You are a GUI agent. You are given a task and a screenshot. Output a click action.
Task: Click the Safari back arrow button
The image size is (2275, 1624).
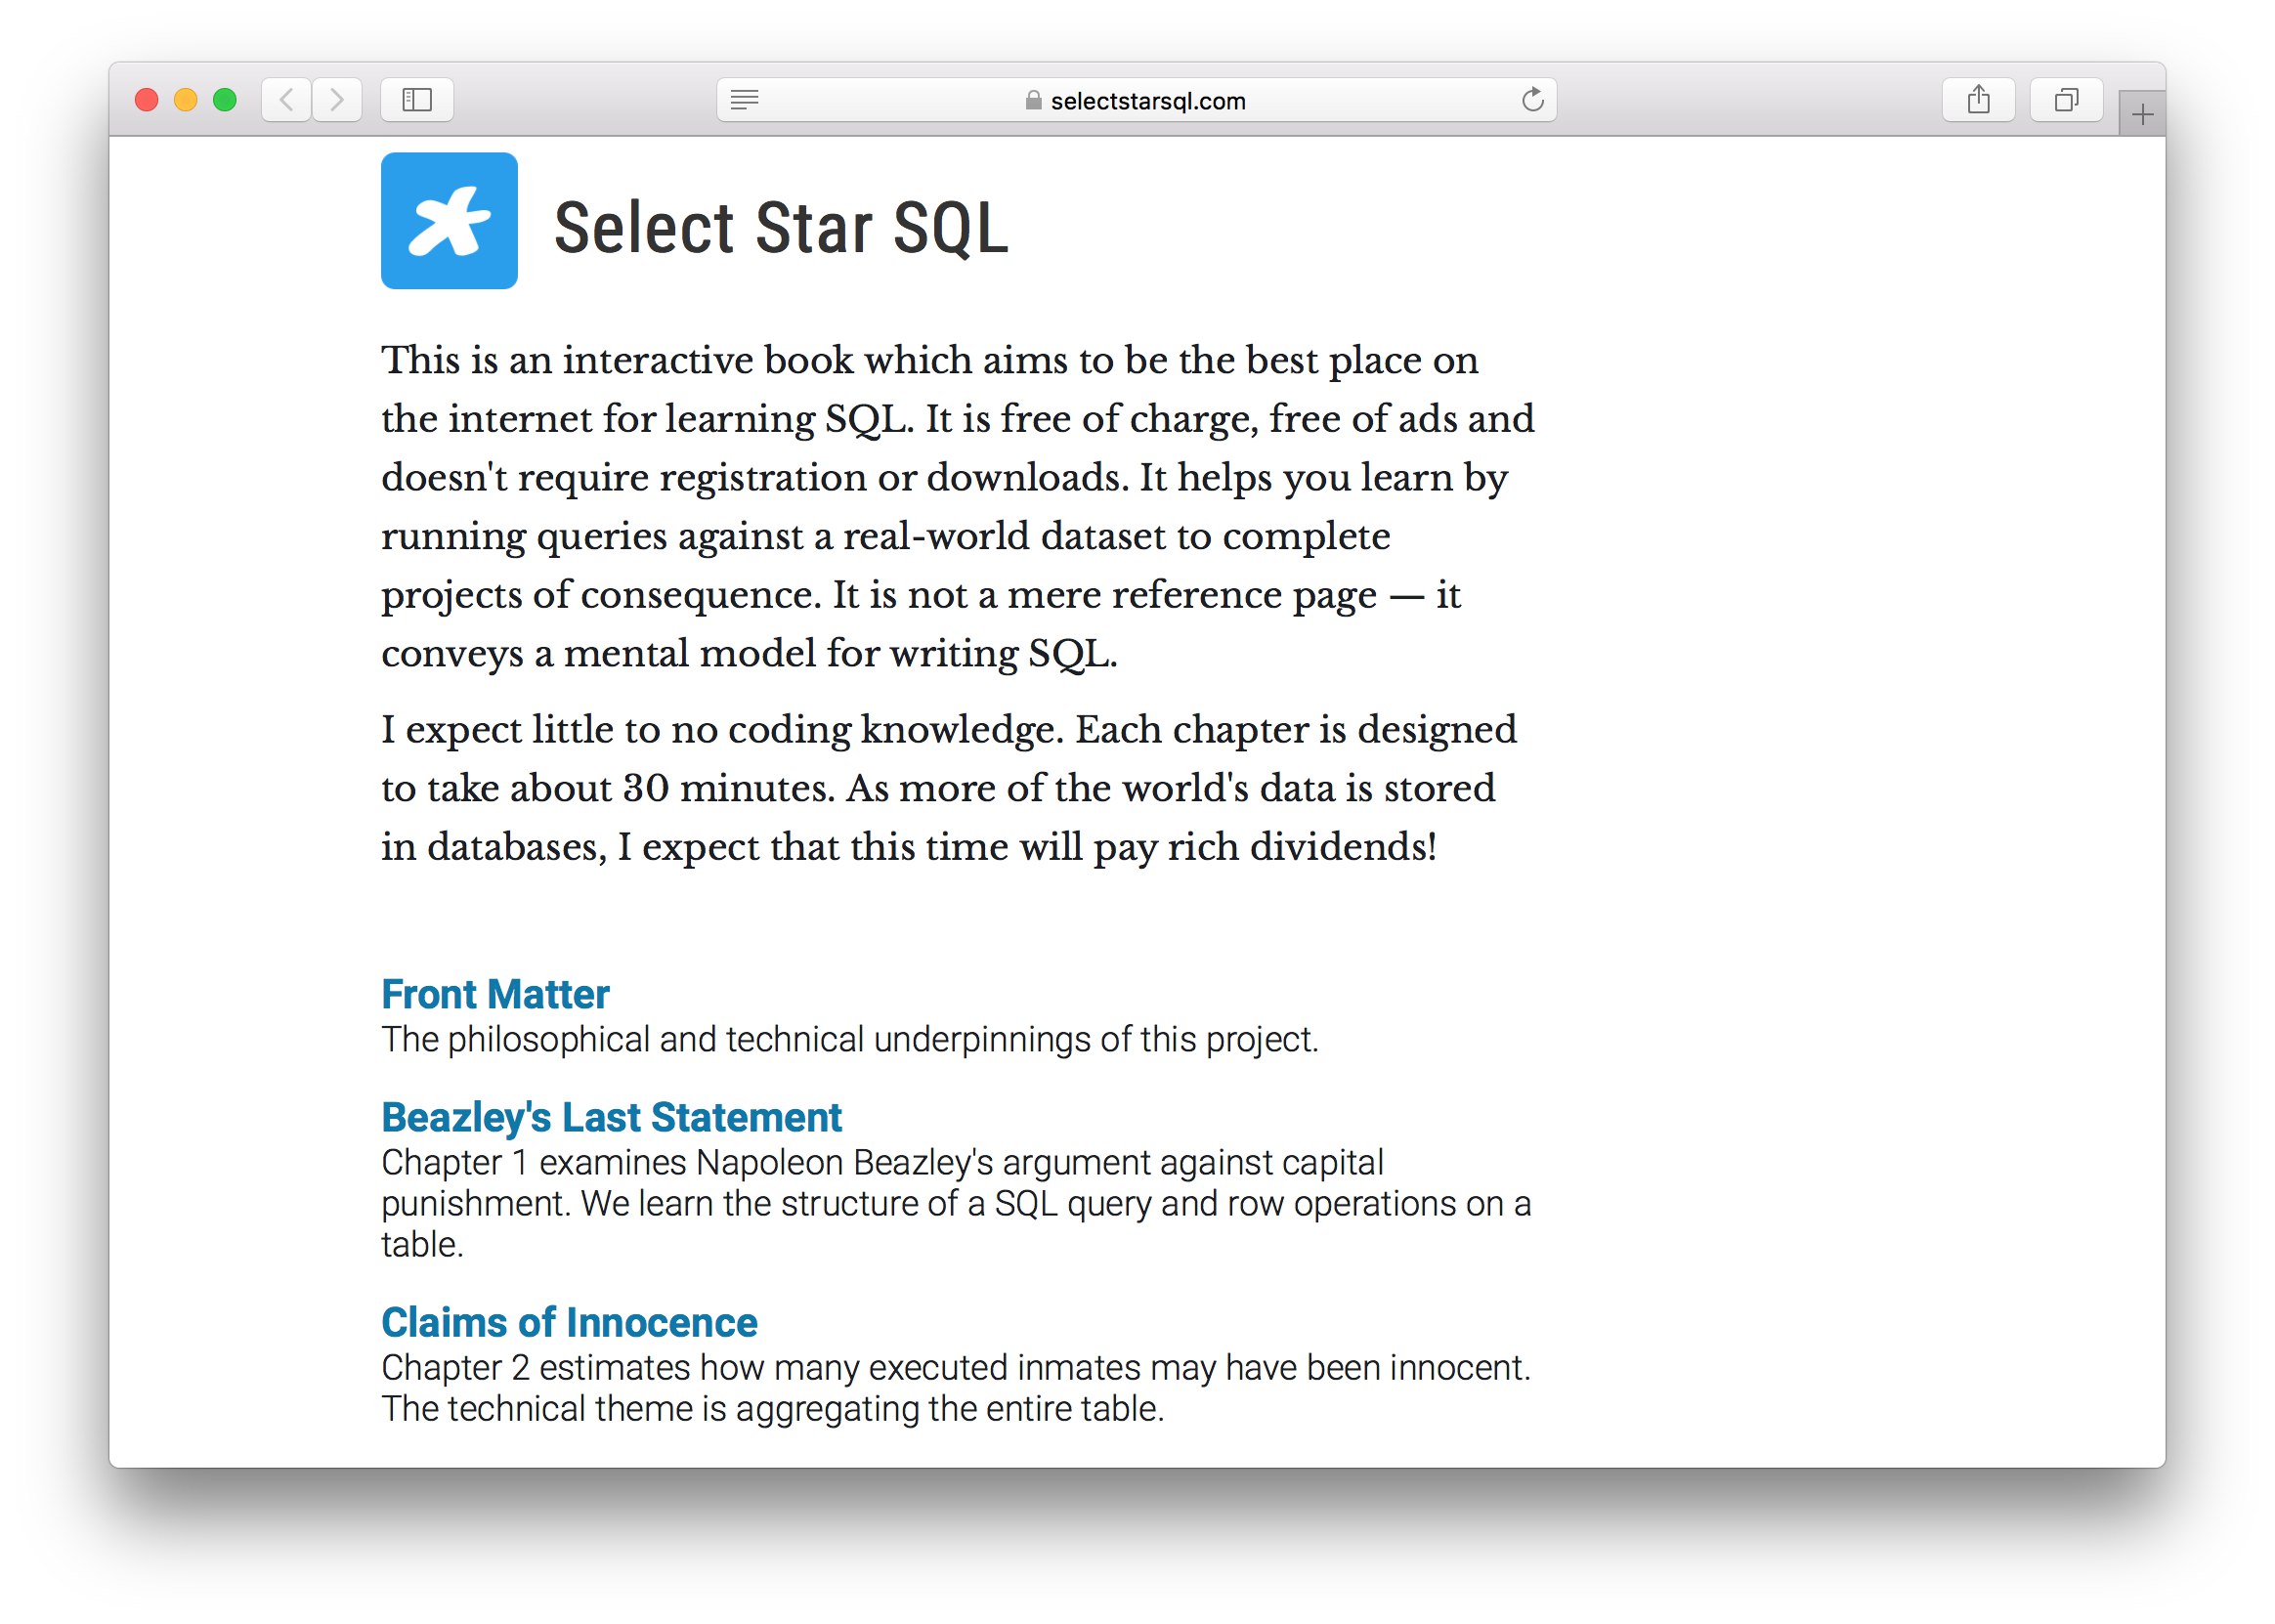(x=286, y=100)
